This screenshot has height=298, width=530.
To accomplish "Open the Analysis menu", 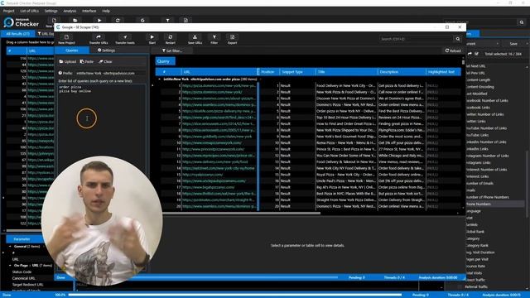I will click(70, 11).
